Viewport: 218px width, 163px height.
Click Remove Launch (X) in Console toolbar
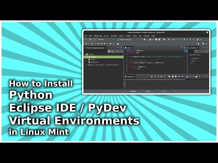coord(155,76)
